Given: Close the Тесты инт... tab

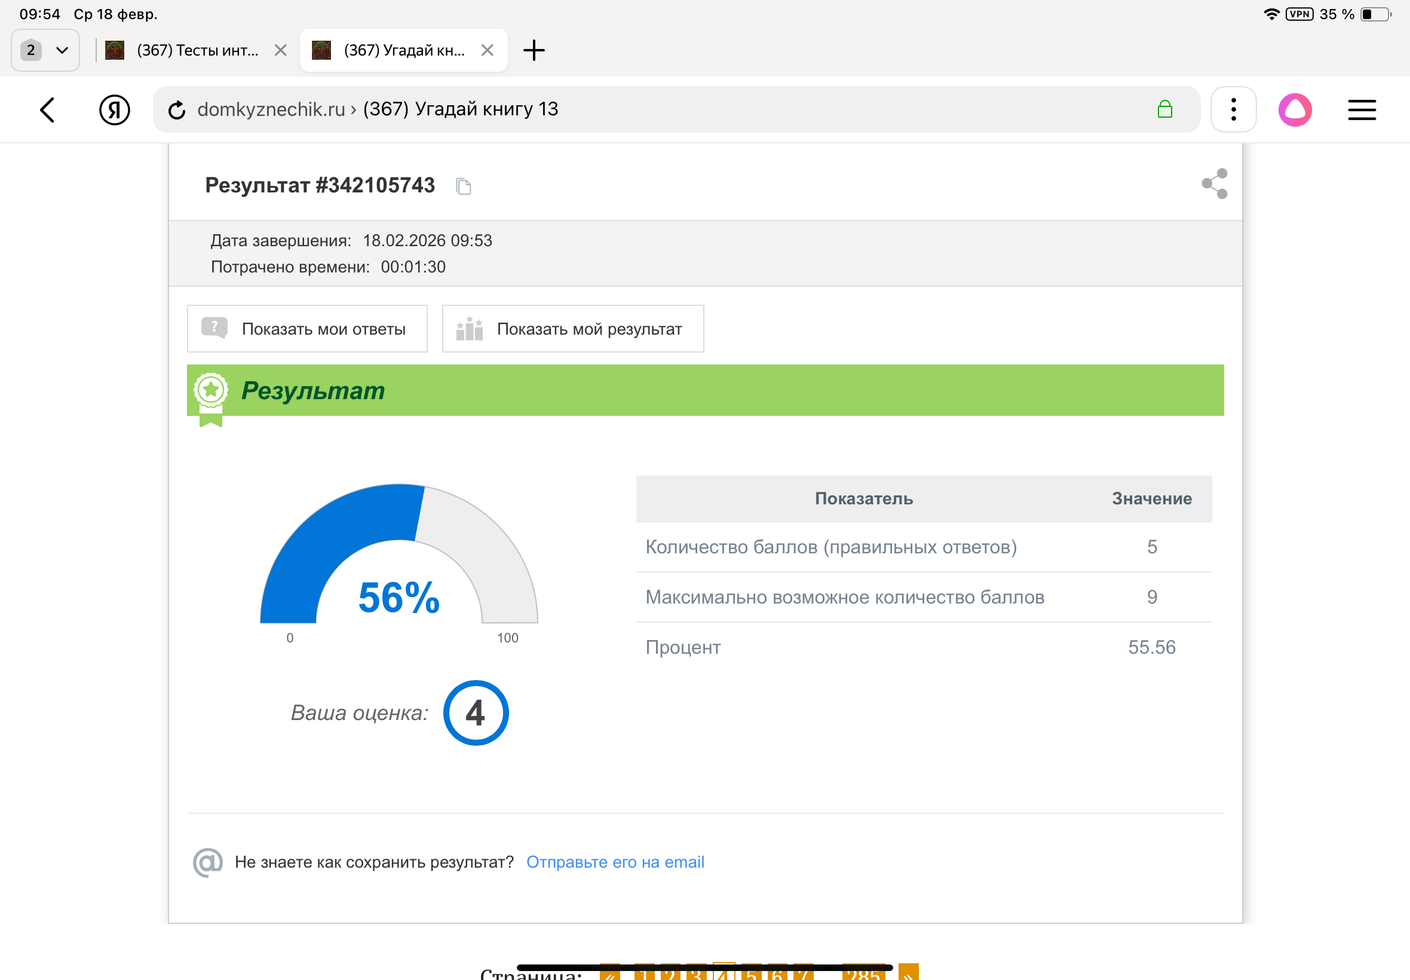Looking at the screenshot, I should pyautogui.click(x=281, y=50).
